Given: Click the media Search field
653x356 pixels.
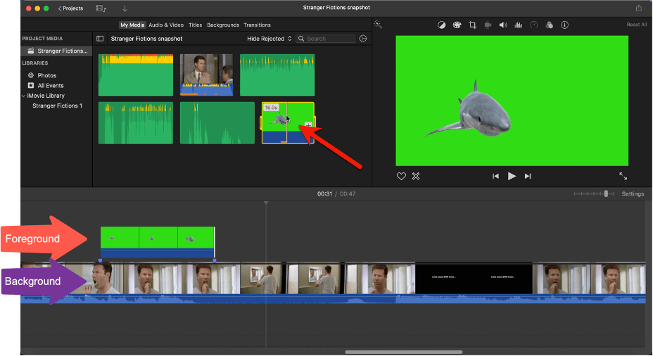Looking at the screenshot, I should (326, 39).
